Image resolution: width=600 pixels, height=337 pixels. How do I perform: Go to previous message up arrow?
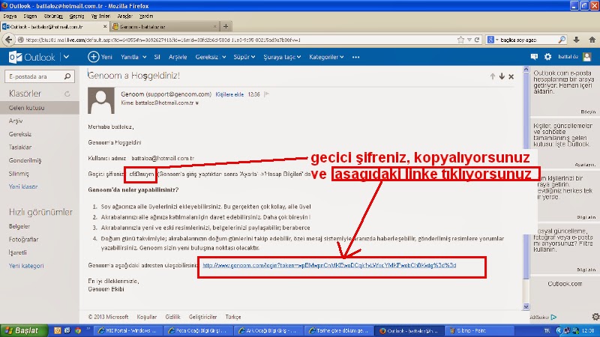tap(493, 76)
